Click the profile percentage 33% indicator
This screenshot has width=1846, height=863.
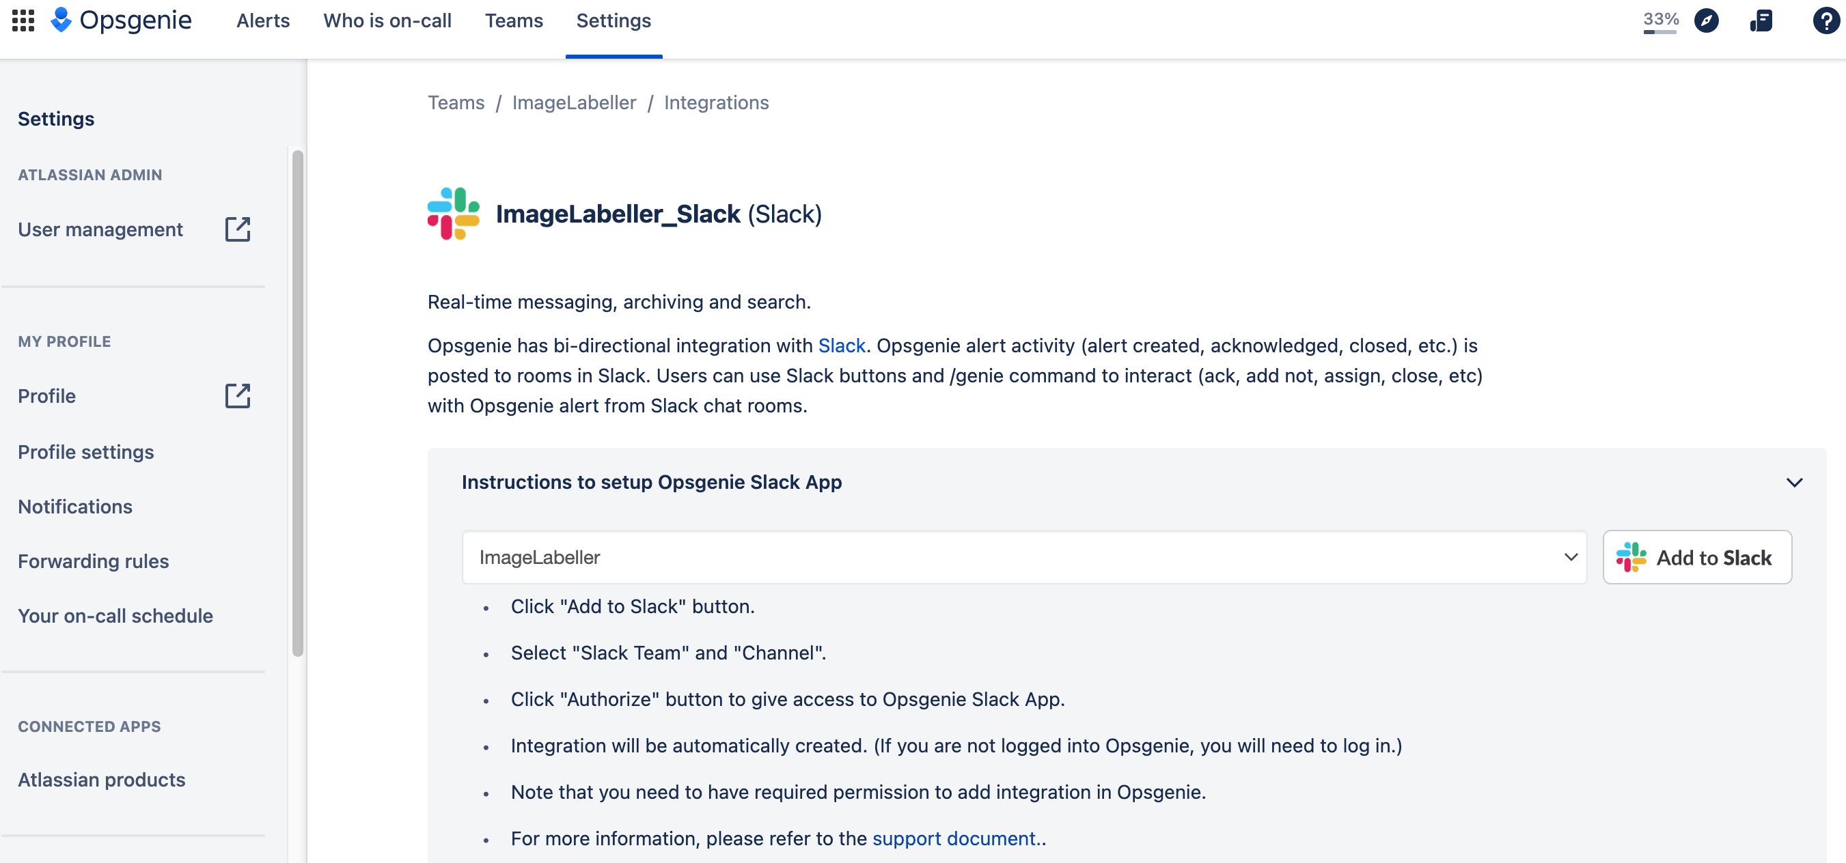[1657, 20]
